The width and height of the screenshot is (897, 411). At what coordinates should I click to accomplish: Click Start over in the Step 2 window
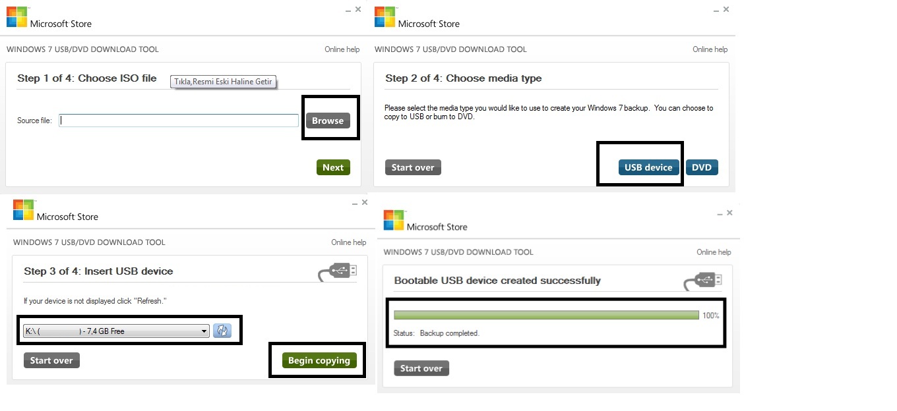[x=413, y=167]
